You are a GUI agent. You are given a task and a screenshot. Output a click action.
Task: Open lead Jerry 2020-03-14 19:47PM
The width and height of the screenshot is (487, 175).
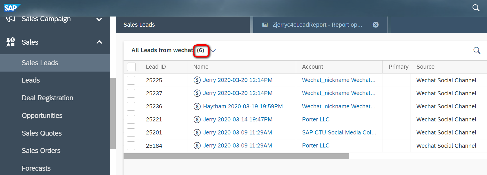[238, 119]
